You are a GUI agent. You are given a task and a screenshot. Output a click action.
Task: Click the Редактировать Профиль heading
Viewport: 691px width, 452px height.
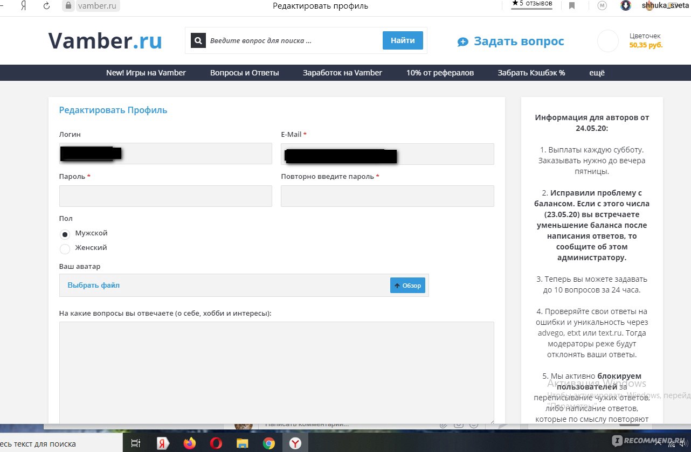coord(113,110)
